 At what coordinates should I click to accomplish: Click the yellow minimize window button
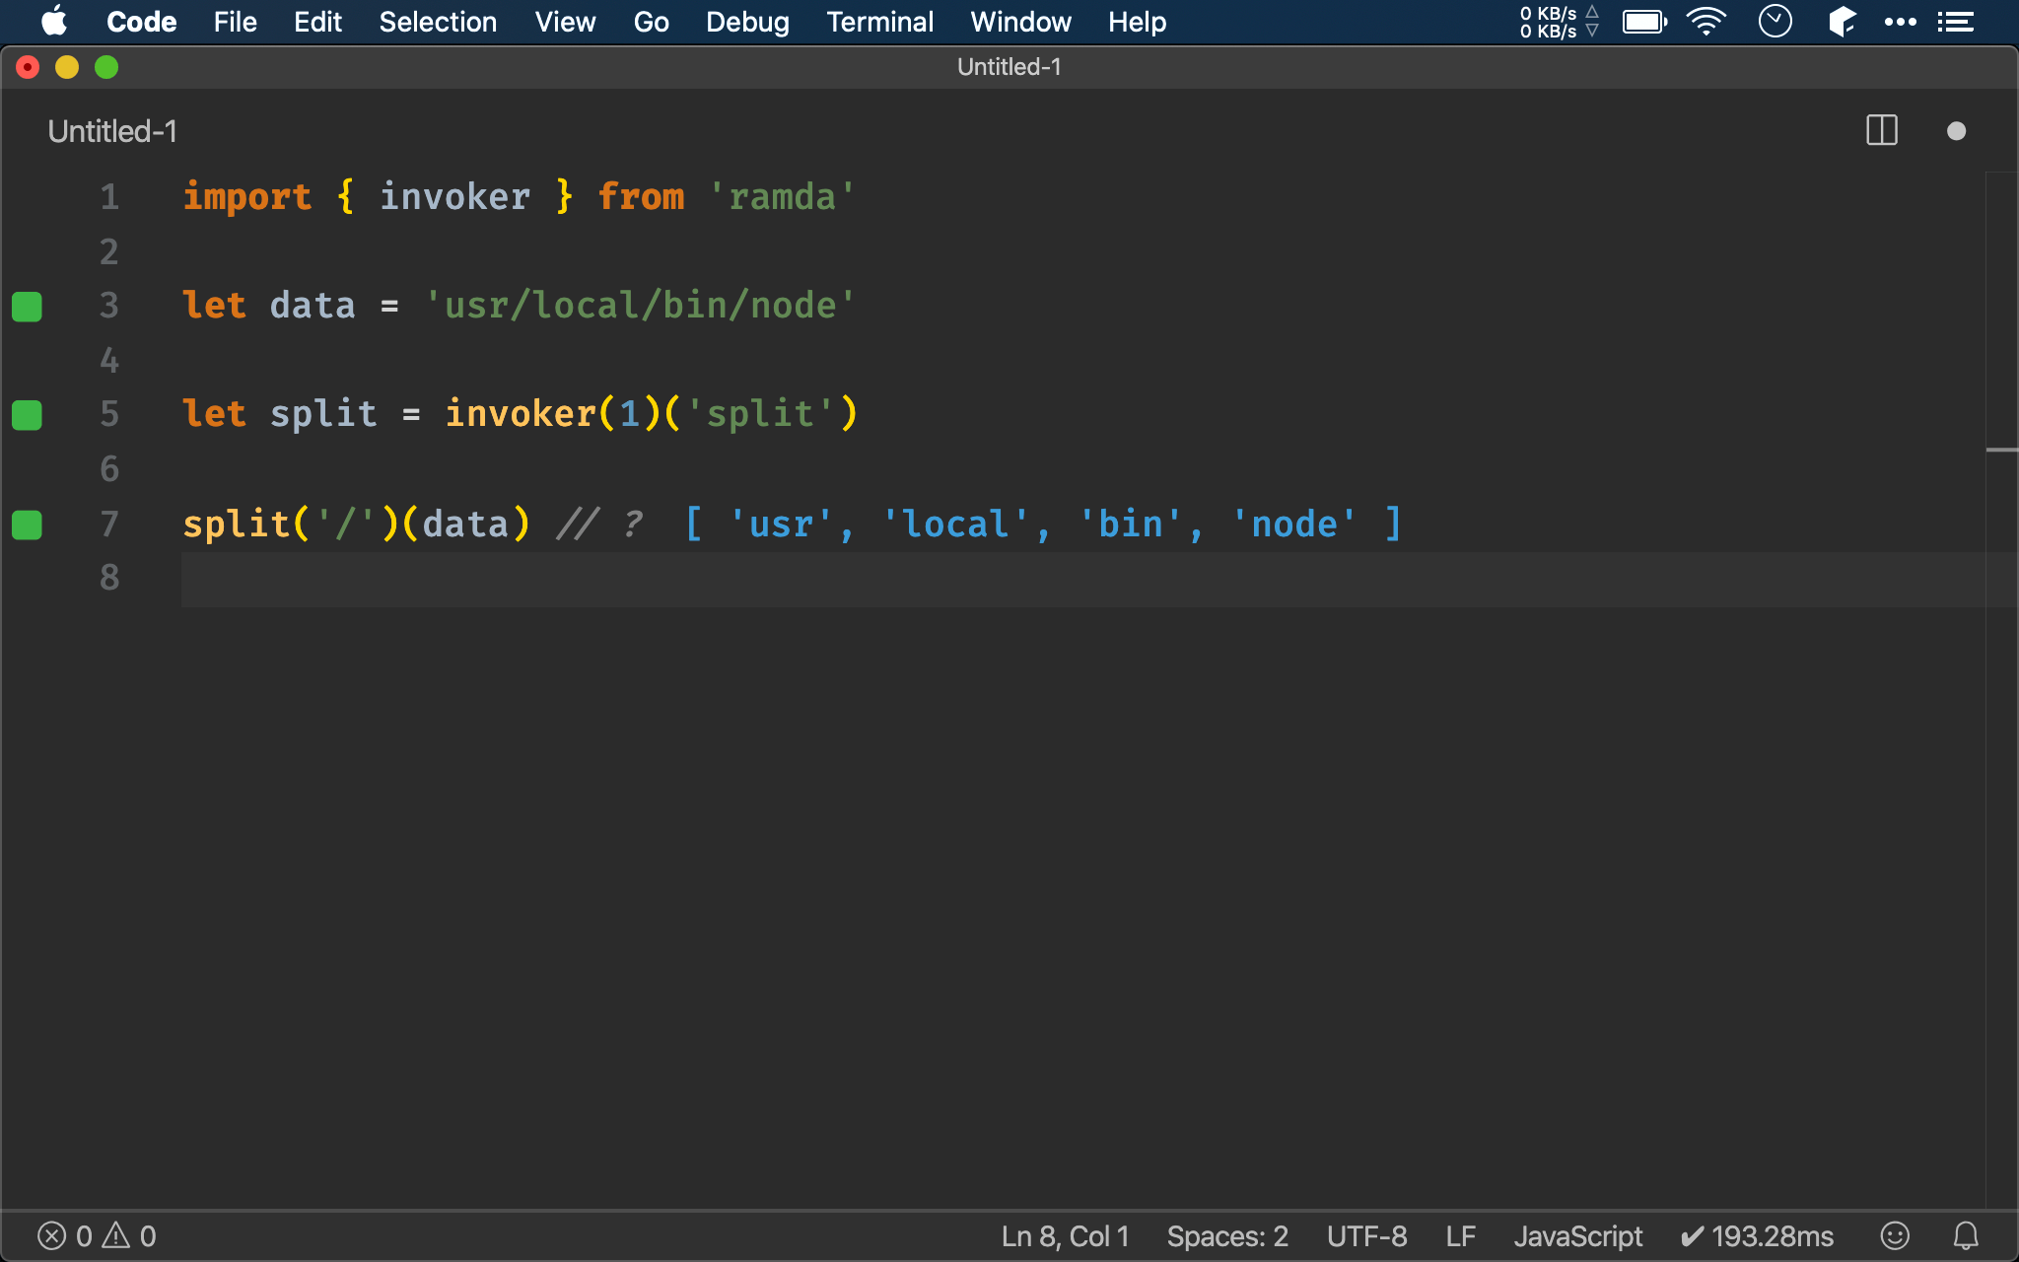click(x=67, y=67)
